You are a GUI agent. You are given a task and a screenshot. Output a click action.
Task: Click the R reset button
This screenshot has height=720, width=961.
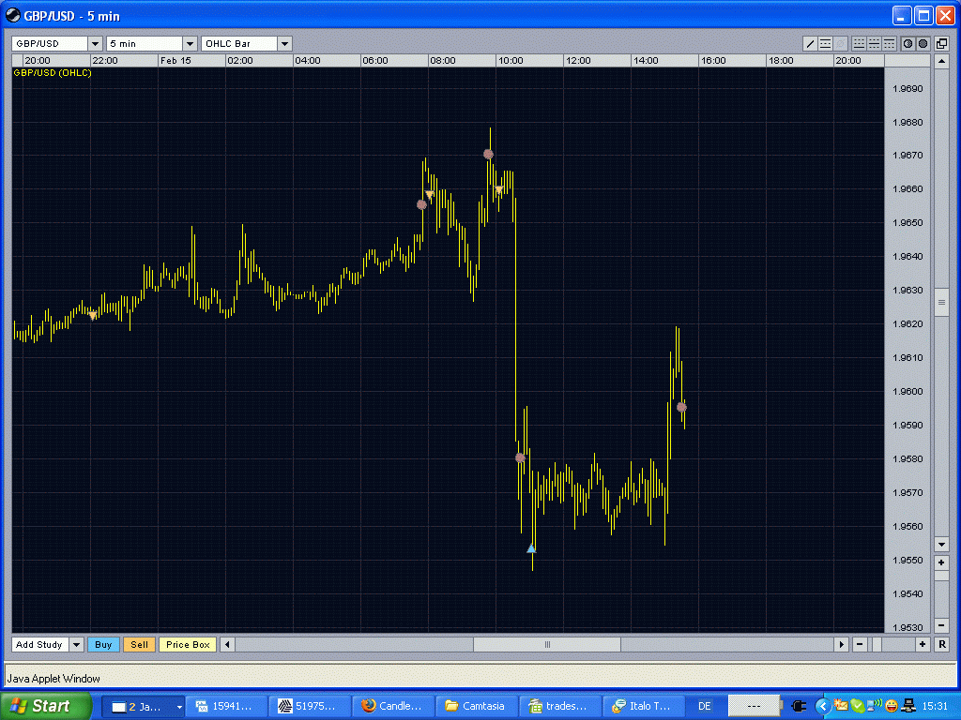click(x=942, y=644)
